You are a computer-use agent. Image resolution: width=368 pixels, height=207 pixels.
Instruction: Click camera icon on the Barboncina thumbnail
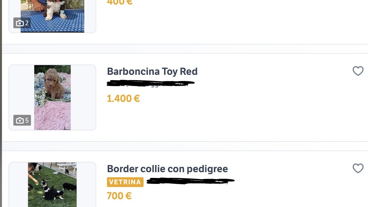tap(20, 120)
